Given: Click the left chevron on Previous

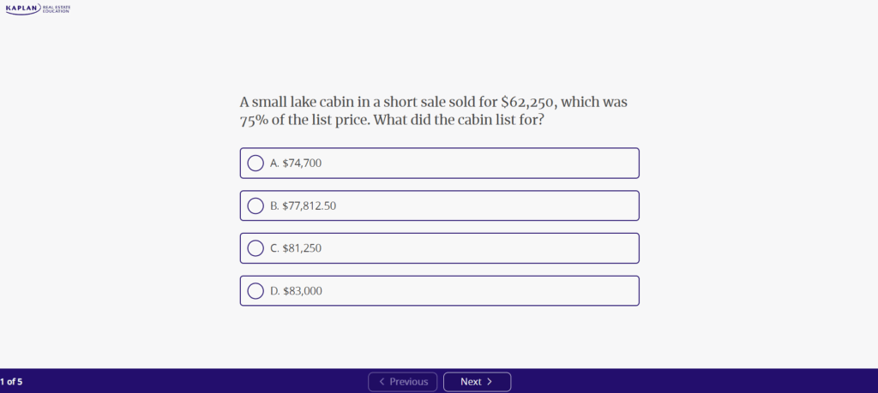Looking at the screenshot, I should [382, 382].
